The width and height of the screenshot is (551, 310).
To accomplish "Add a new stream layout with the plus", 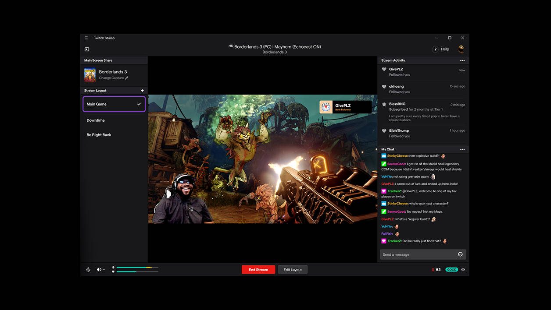I will [x=142, y=91].
